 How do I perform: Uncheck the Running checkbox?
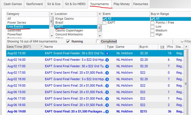tap(68, 42)
